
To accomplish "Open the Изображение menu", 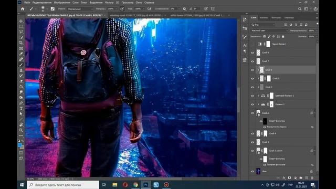I will point(62,3).
